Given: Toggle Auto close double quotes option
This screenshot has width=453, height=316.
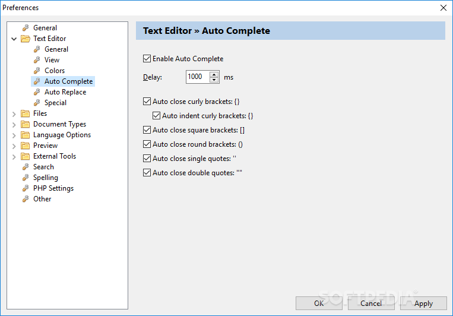Looking at the screenshot, I should (x=147, y=173).
